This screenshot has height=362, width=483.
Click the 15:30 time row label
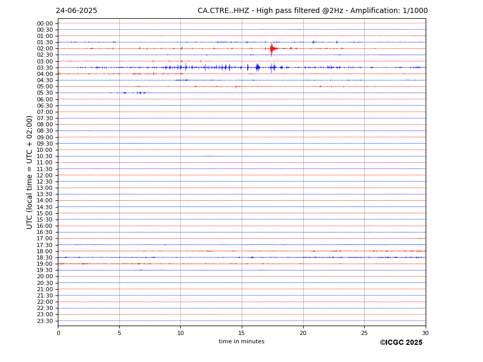coord(45,219)
